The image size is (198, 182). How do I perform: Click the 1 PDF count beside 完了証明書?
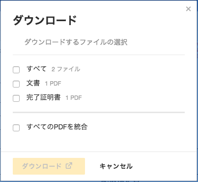74,98
